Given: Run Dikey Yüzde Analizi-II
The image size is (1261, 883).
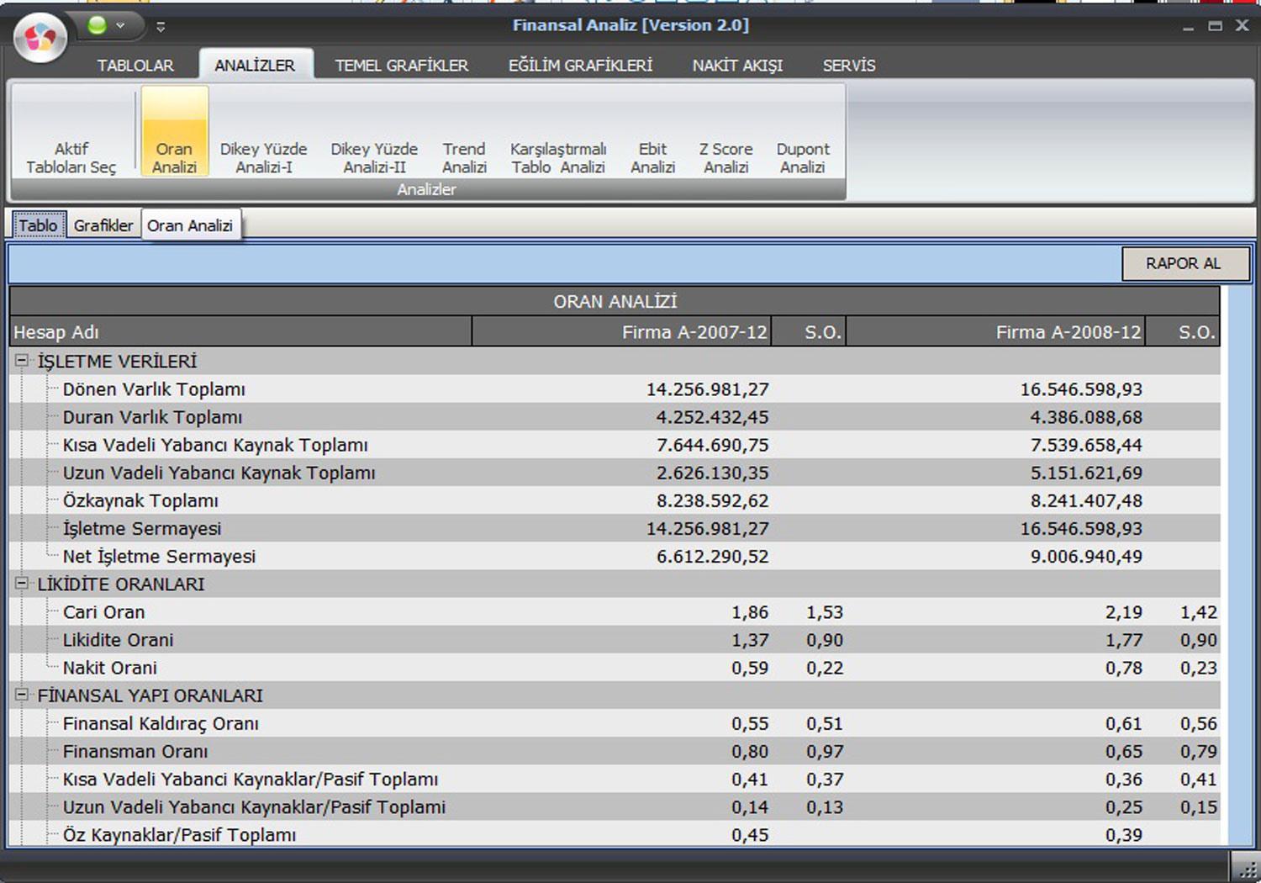Looking at the screenshot, I should pos(374,132).
